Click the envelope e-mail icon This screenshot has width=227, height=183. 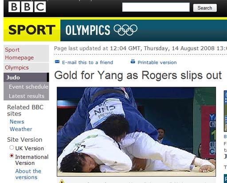point(57,62)
